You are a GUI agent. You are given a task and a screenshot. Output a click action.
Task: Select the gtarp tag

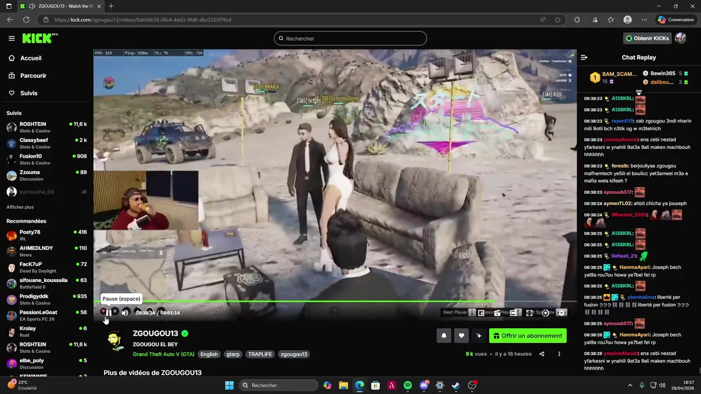point(233,354)
